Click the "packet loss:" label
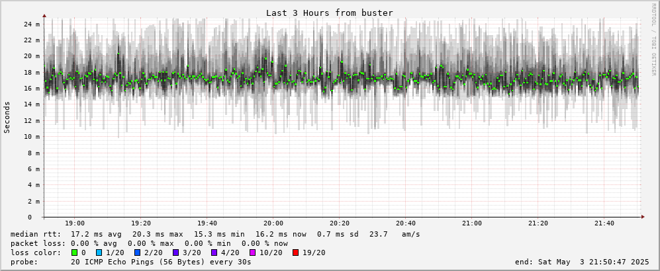 [38, 243]
